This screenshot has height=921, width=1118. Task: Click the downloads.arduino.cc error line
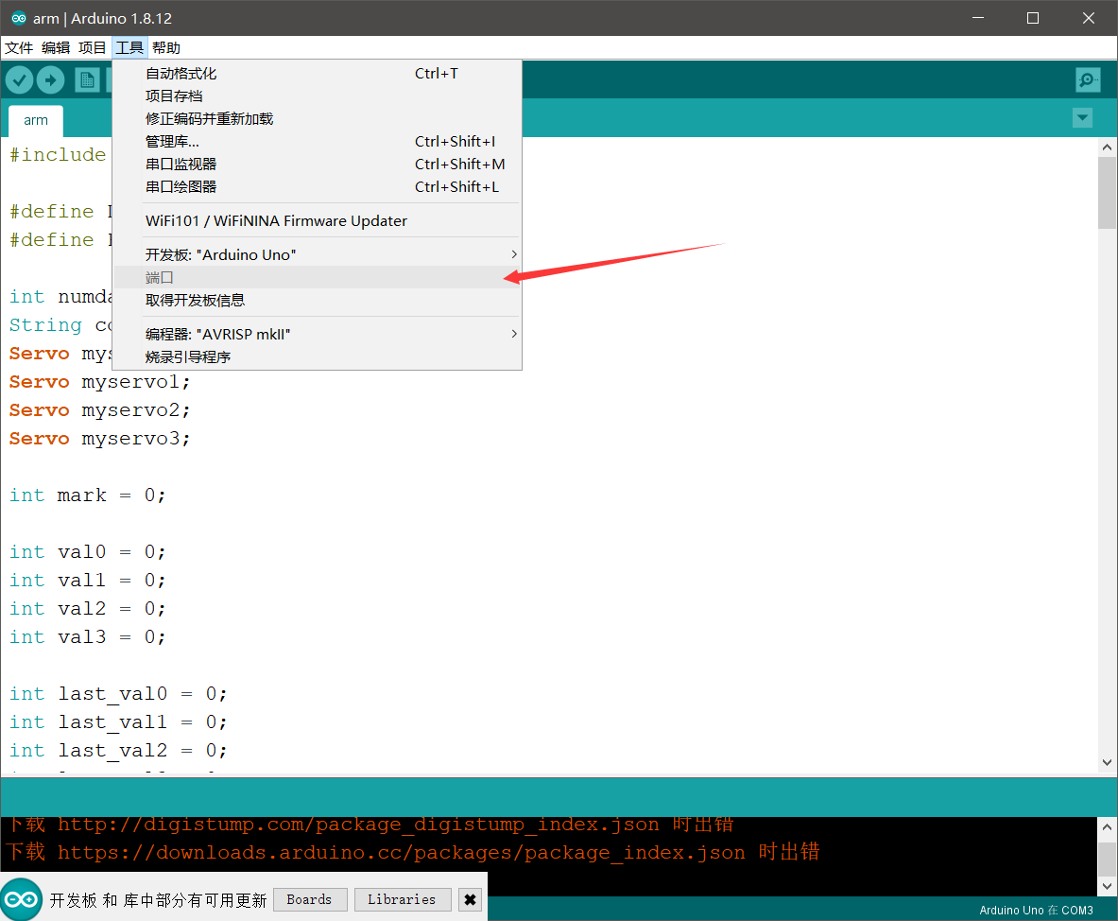412,852
